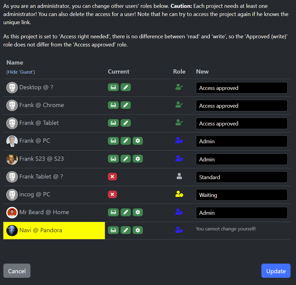This screenshot has width=296, height=285.
Task: Open the Admin role dropdown for Mr Beard
Action: click(241, 213)
